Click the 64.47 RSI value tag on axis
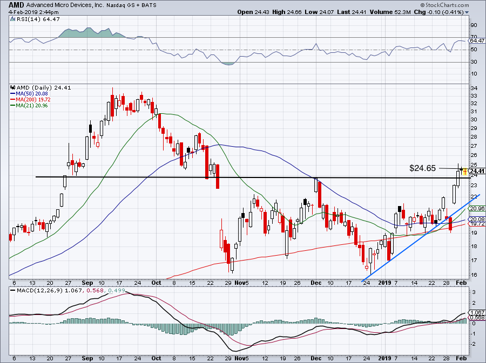This screenshot has width=486, height=363. 477,40
